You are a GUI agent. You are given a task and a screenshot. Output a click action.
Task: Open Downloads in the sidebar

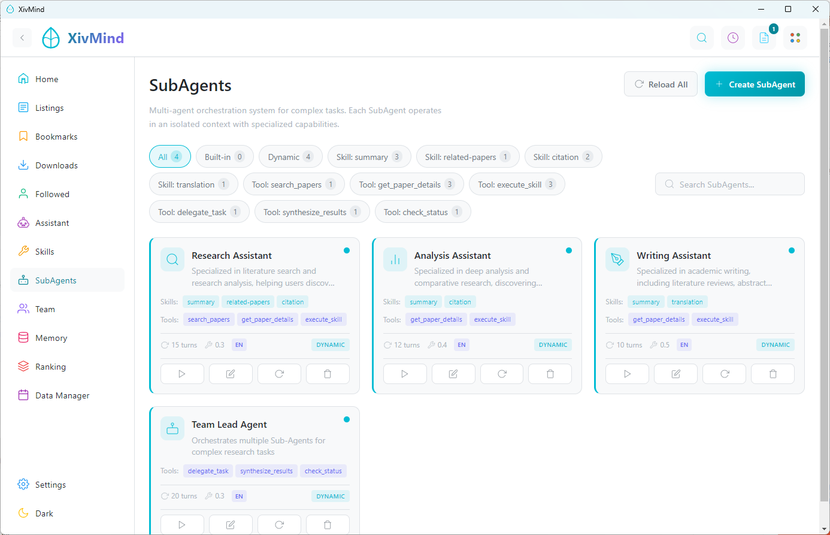click(x=68, y=165)
